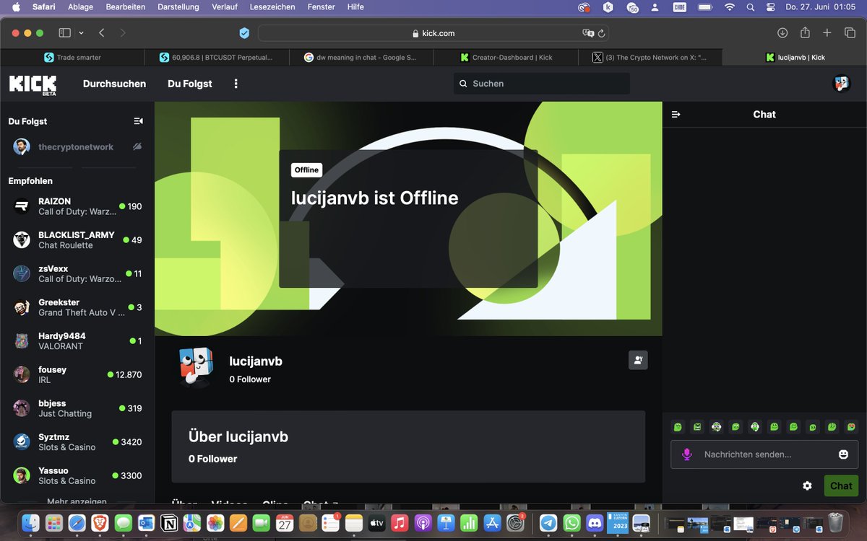
Task: Open RAIZON recommended channel
Action: click(x=77, y=206)
